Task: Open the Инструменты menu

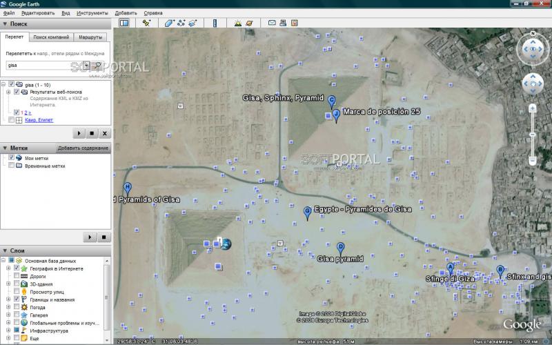Action: (x=92, y=12)
